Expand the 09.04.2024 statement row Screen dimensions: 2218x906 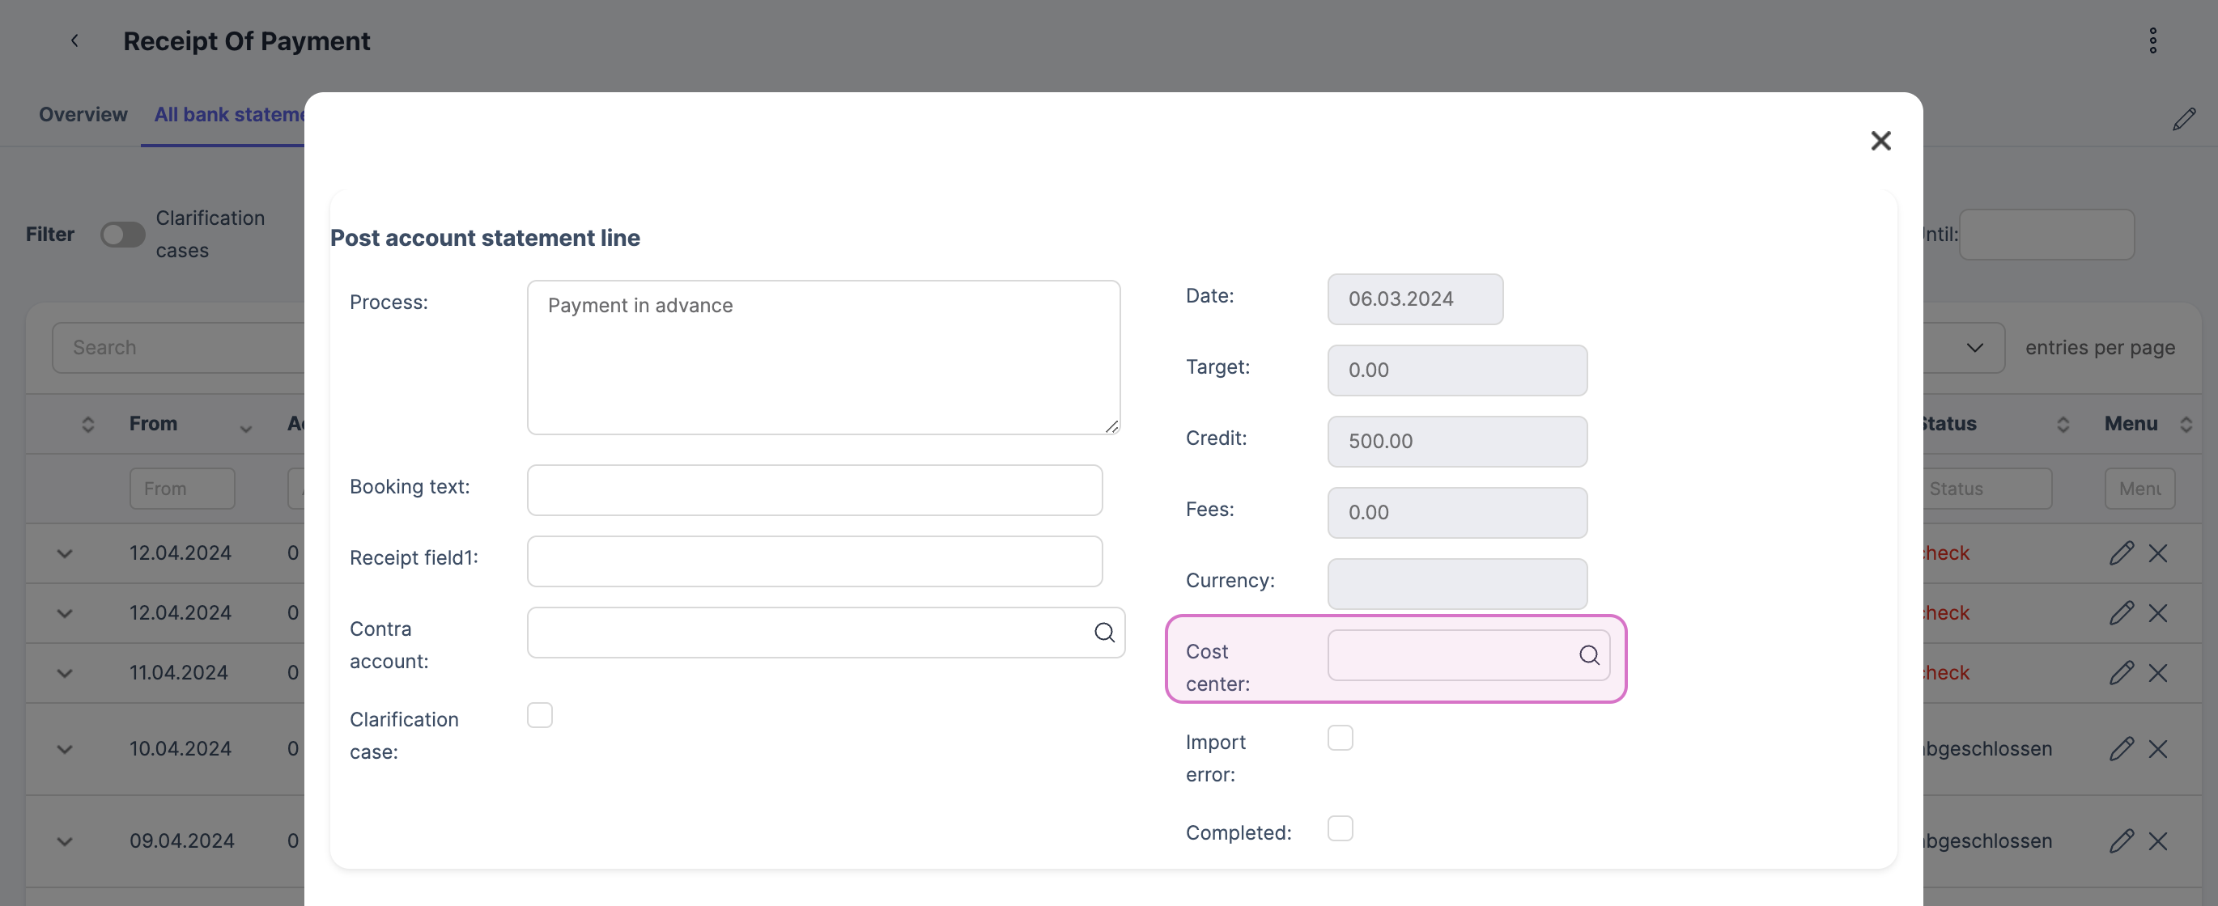[x=64, y=840]
